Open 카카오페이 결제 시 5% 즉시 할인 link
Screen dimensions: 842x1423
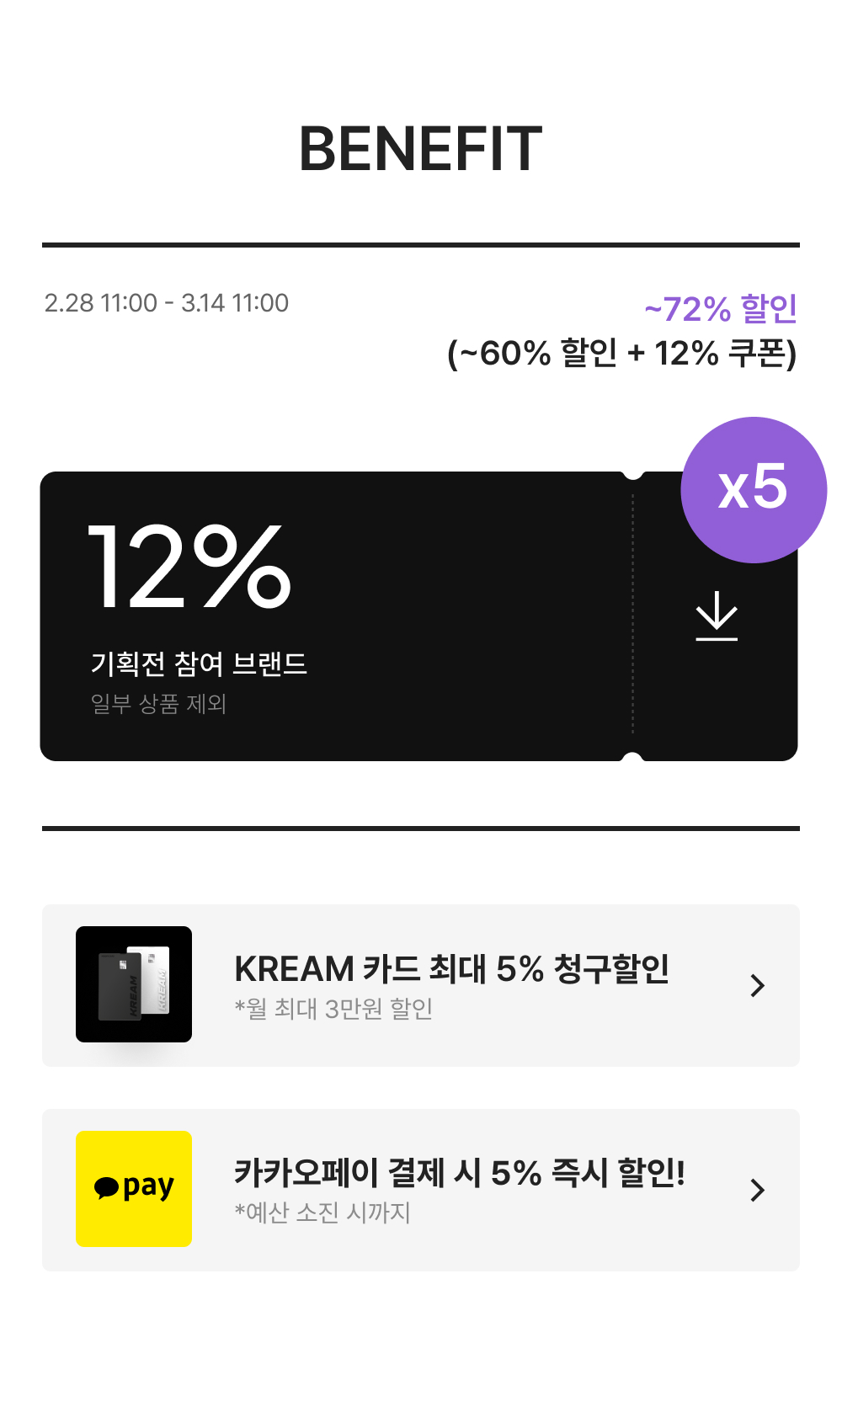(460, 1173)
